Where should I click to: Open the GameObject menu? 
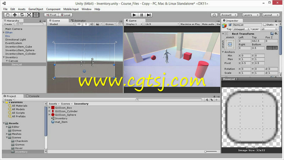pyautogui.click(x=36, y=9)
